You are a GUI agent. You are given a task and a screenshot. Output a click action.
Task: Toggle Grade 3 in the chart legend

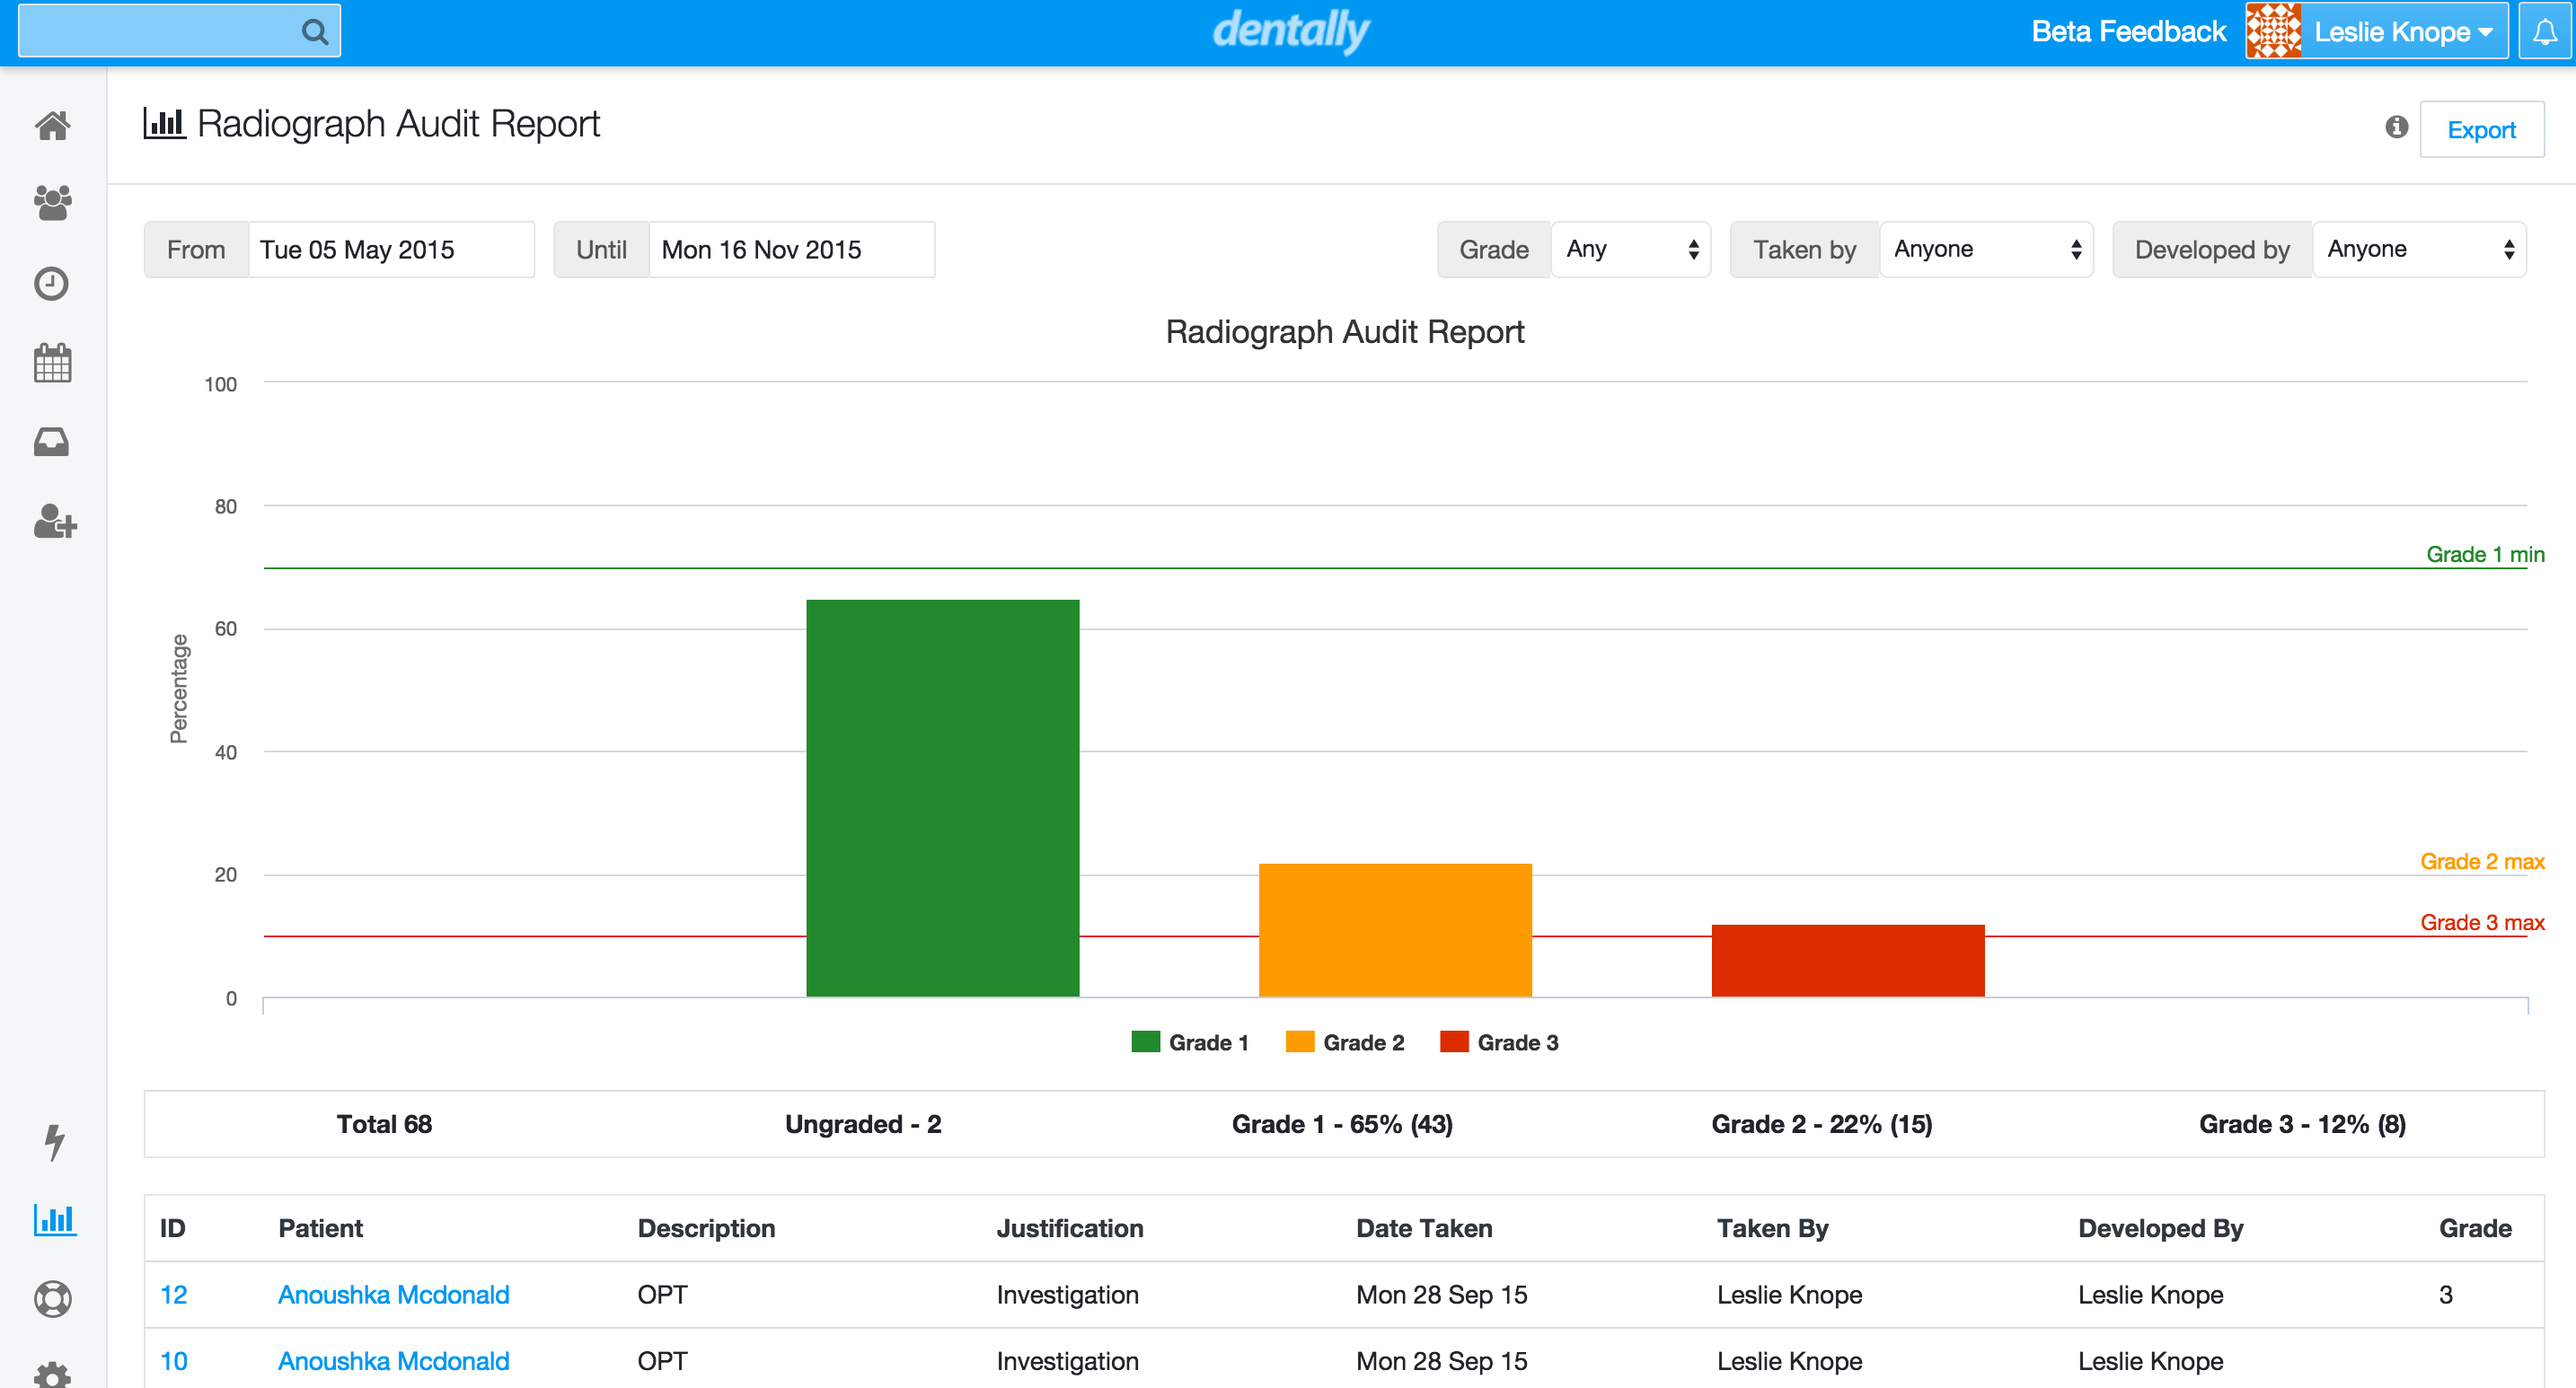pyautogui.click(x=1499, y=1042)
